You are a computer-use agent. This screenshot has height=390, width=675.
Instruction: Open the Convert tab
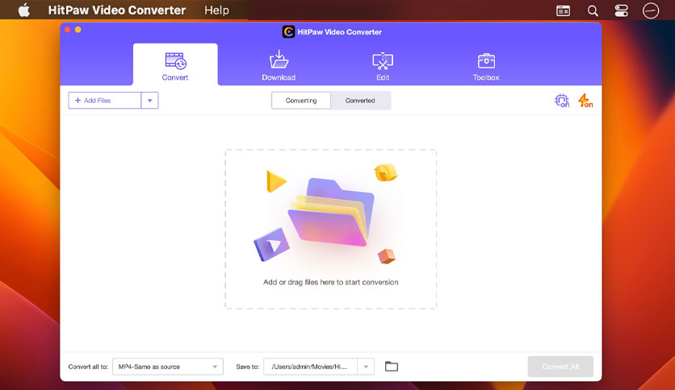click(175, 65)
